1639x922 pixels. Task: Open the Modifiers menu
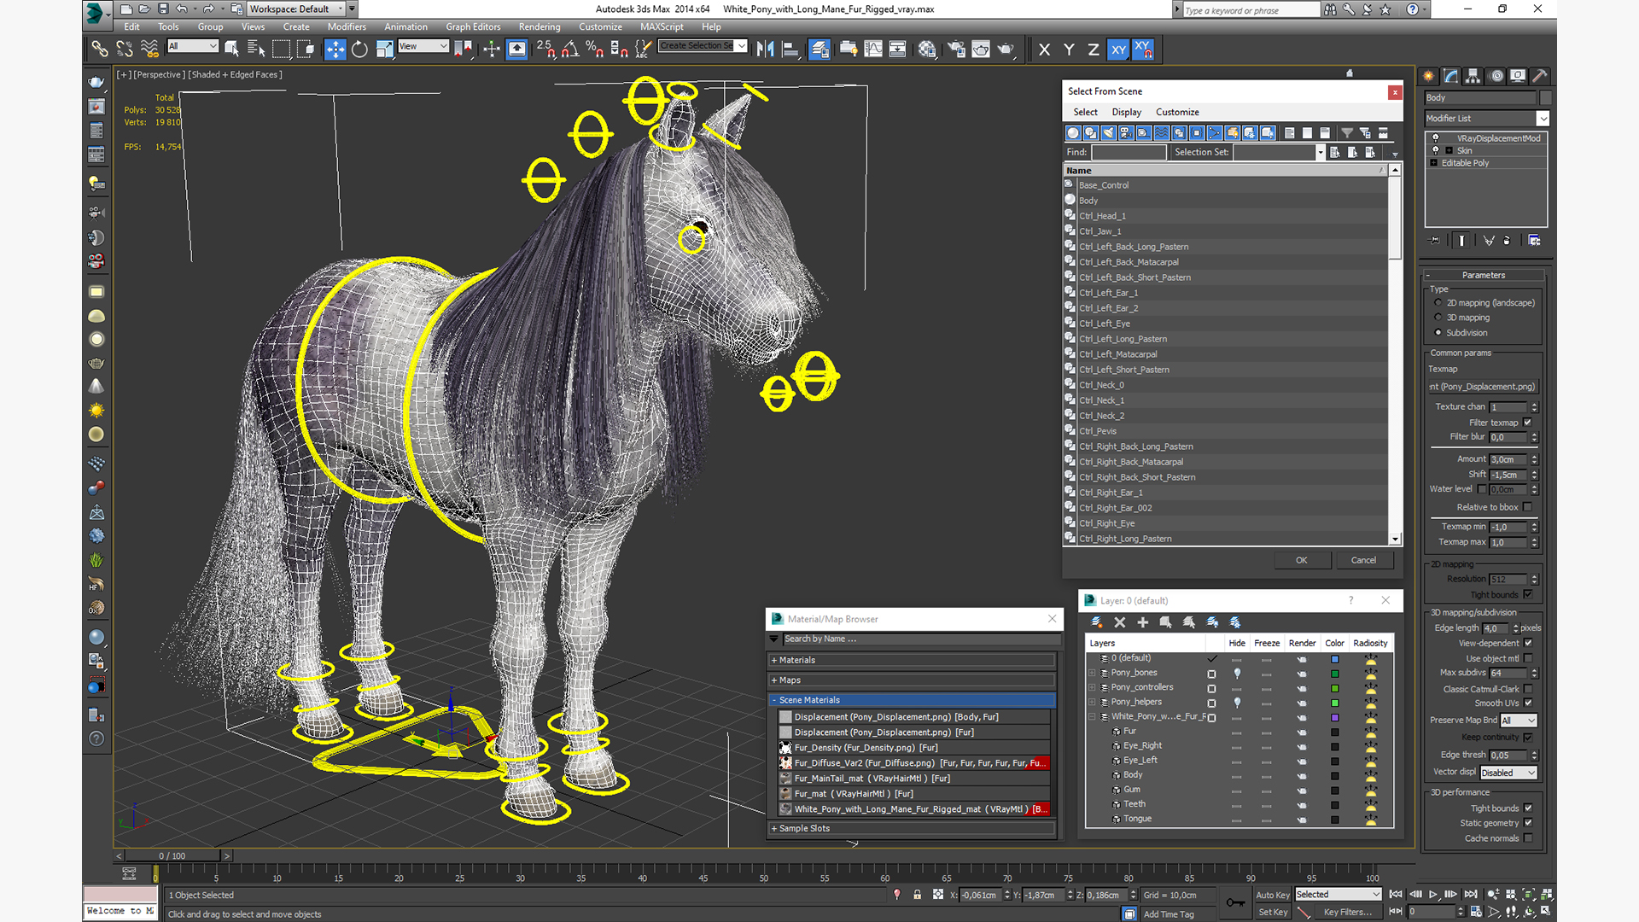click(x=347, y=27)
